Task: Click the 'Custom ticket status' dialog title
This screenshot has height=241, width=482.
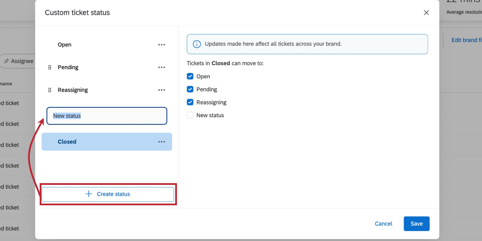Action: (x=77, y=12)
